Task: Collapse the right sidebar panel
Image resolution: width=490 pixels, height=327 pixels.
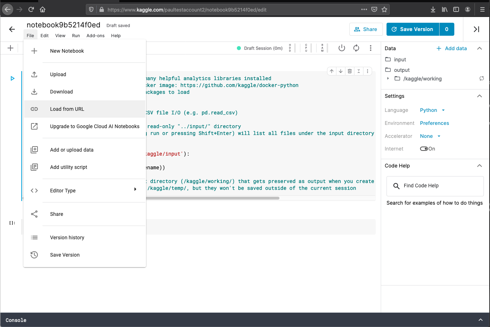Action: click(x=476, y=29)
